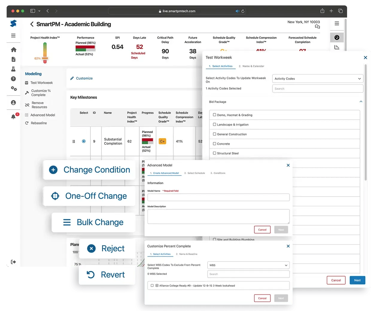Check Structural Steel
Screen dimensions: 377x311
pos(215,153)
